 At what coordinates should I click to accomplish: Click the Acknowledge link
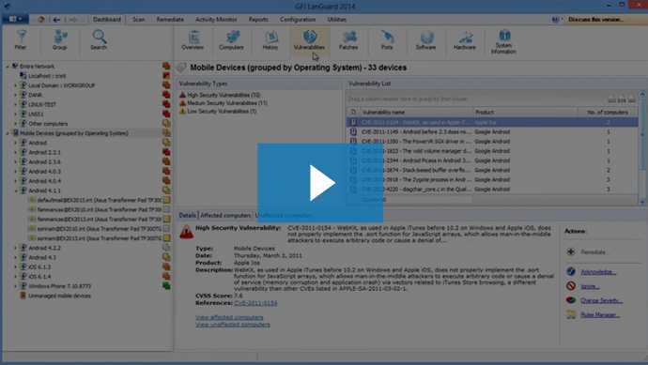598,272
